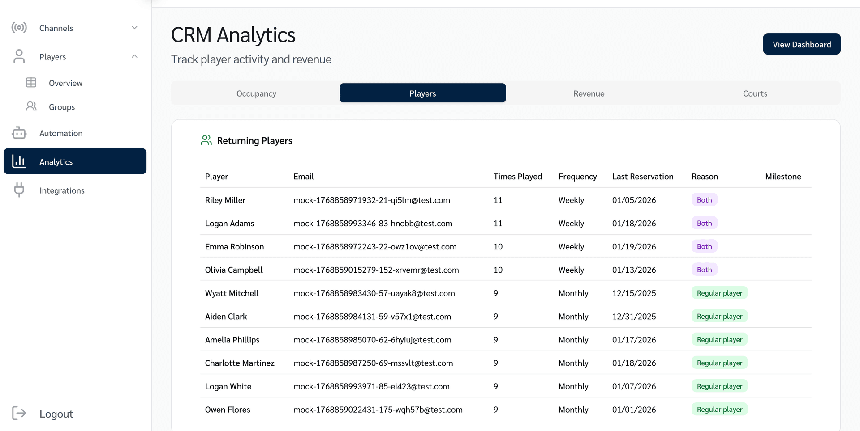
Task: Click the Last Reservation column header
Action: [x=643, y=176]
